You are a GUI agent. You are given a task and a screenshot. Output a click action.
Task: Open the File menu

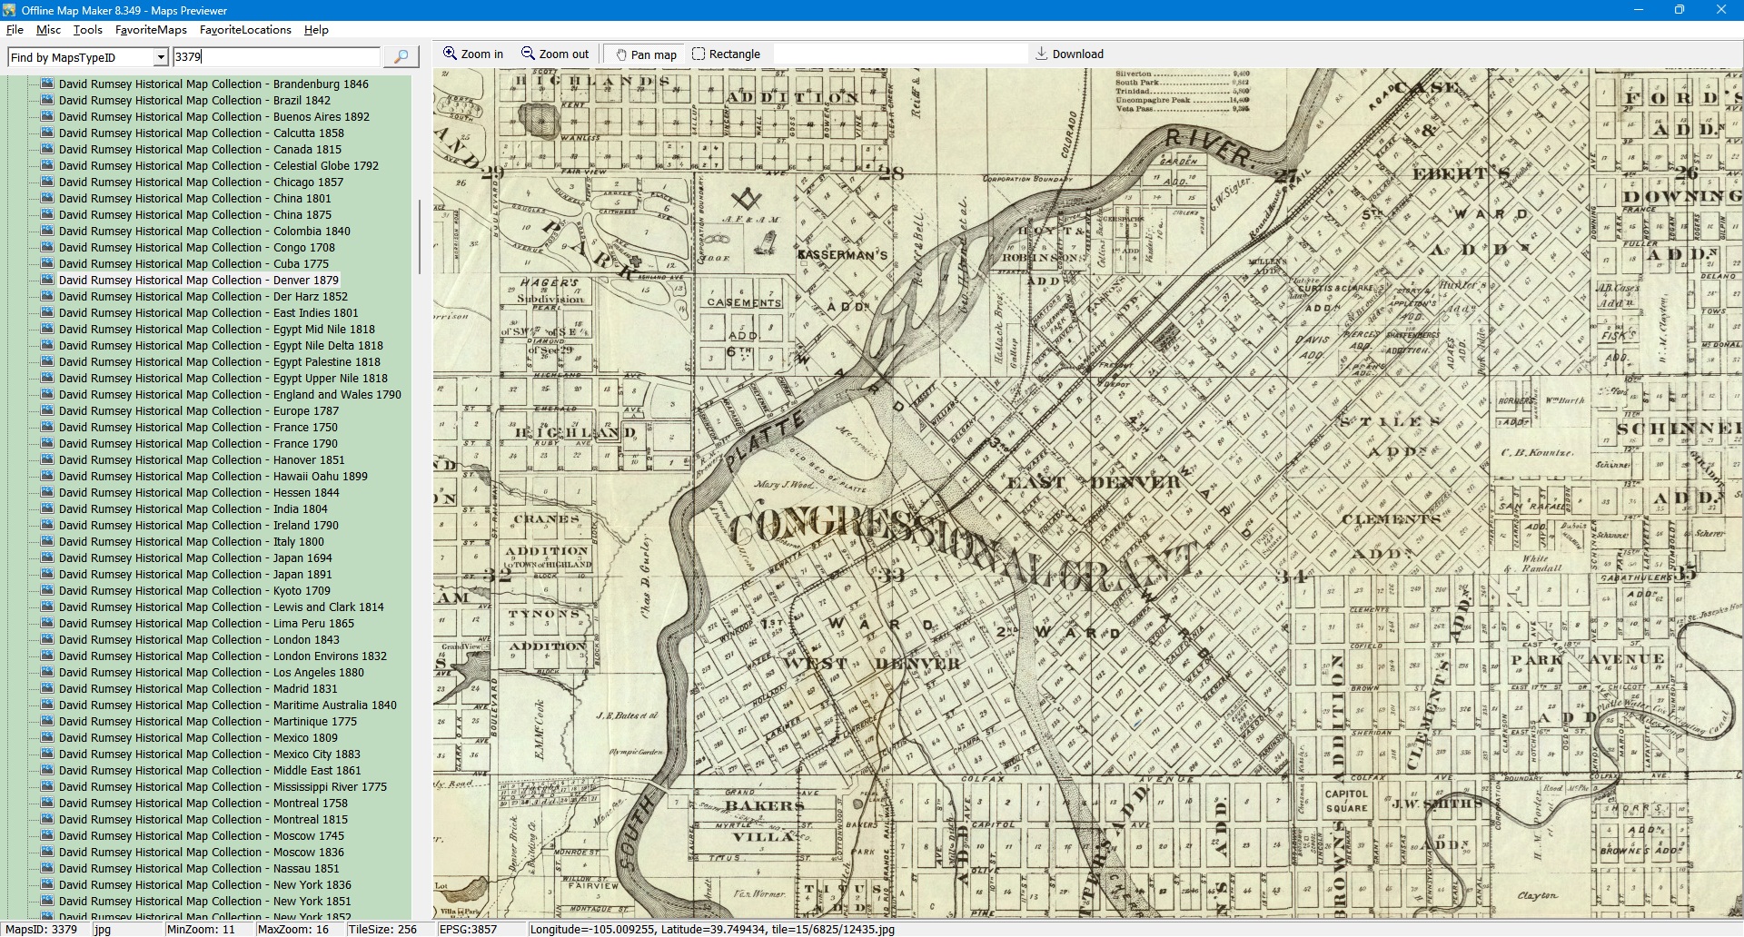15,30
